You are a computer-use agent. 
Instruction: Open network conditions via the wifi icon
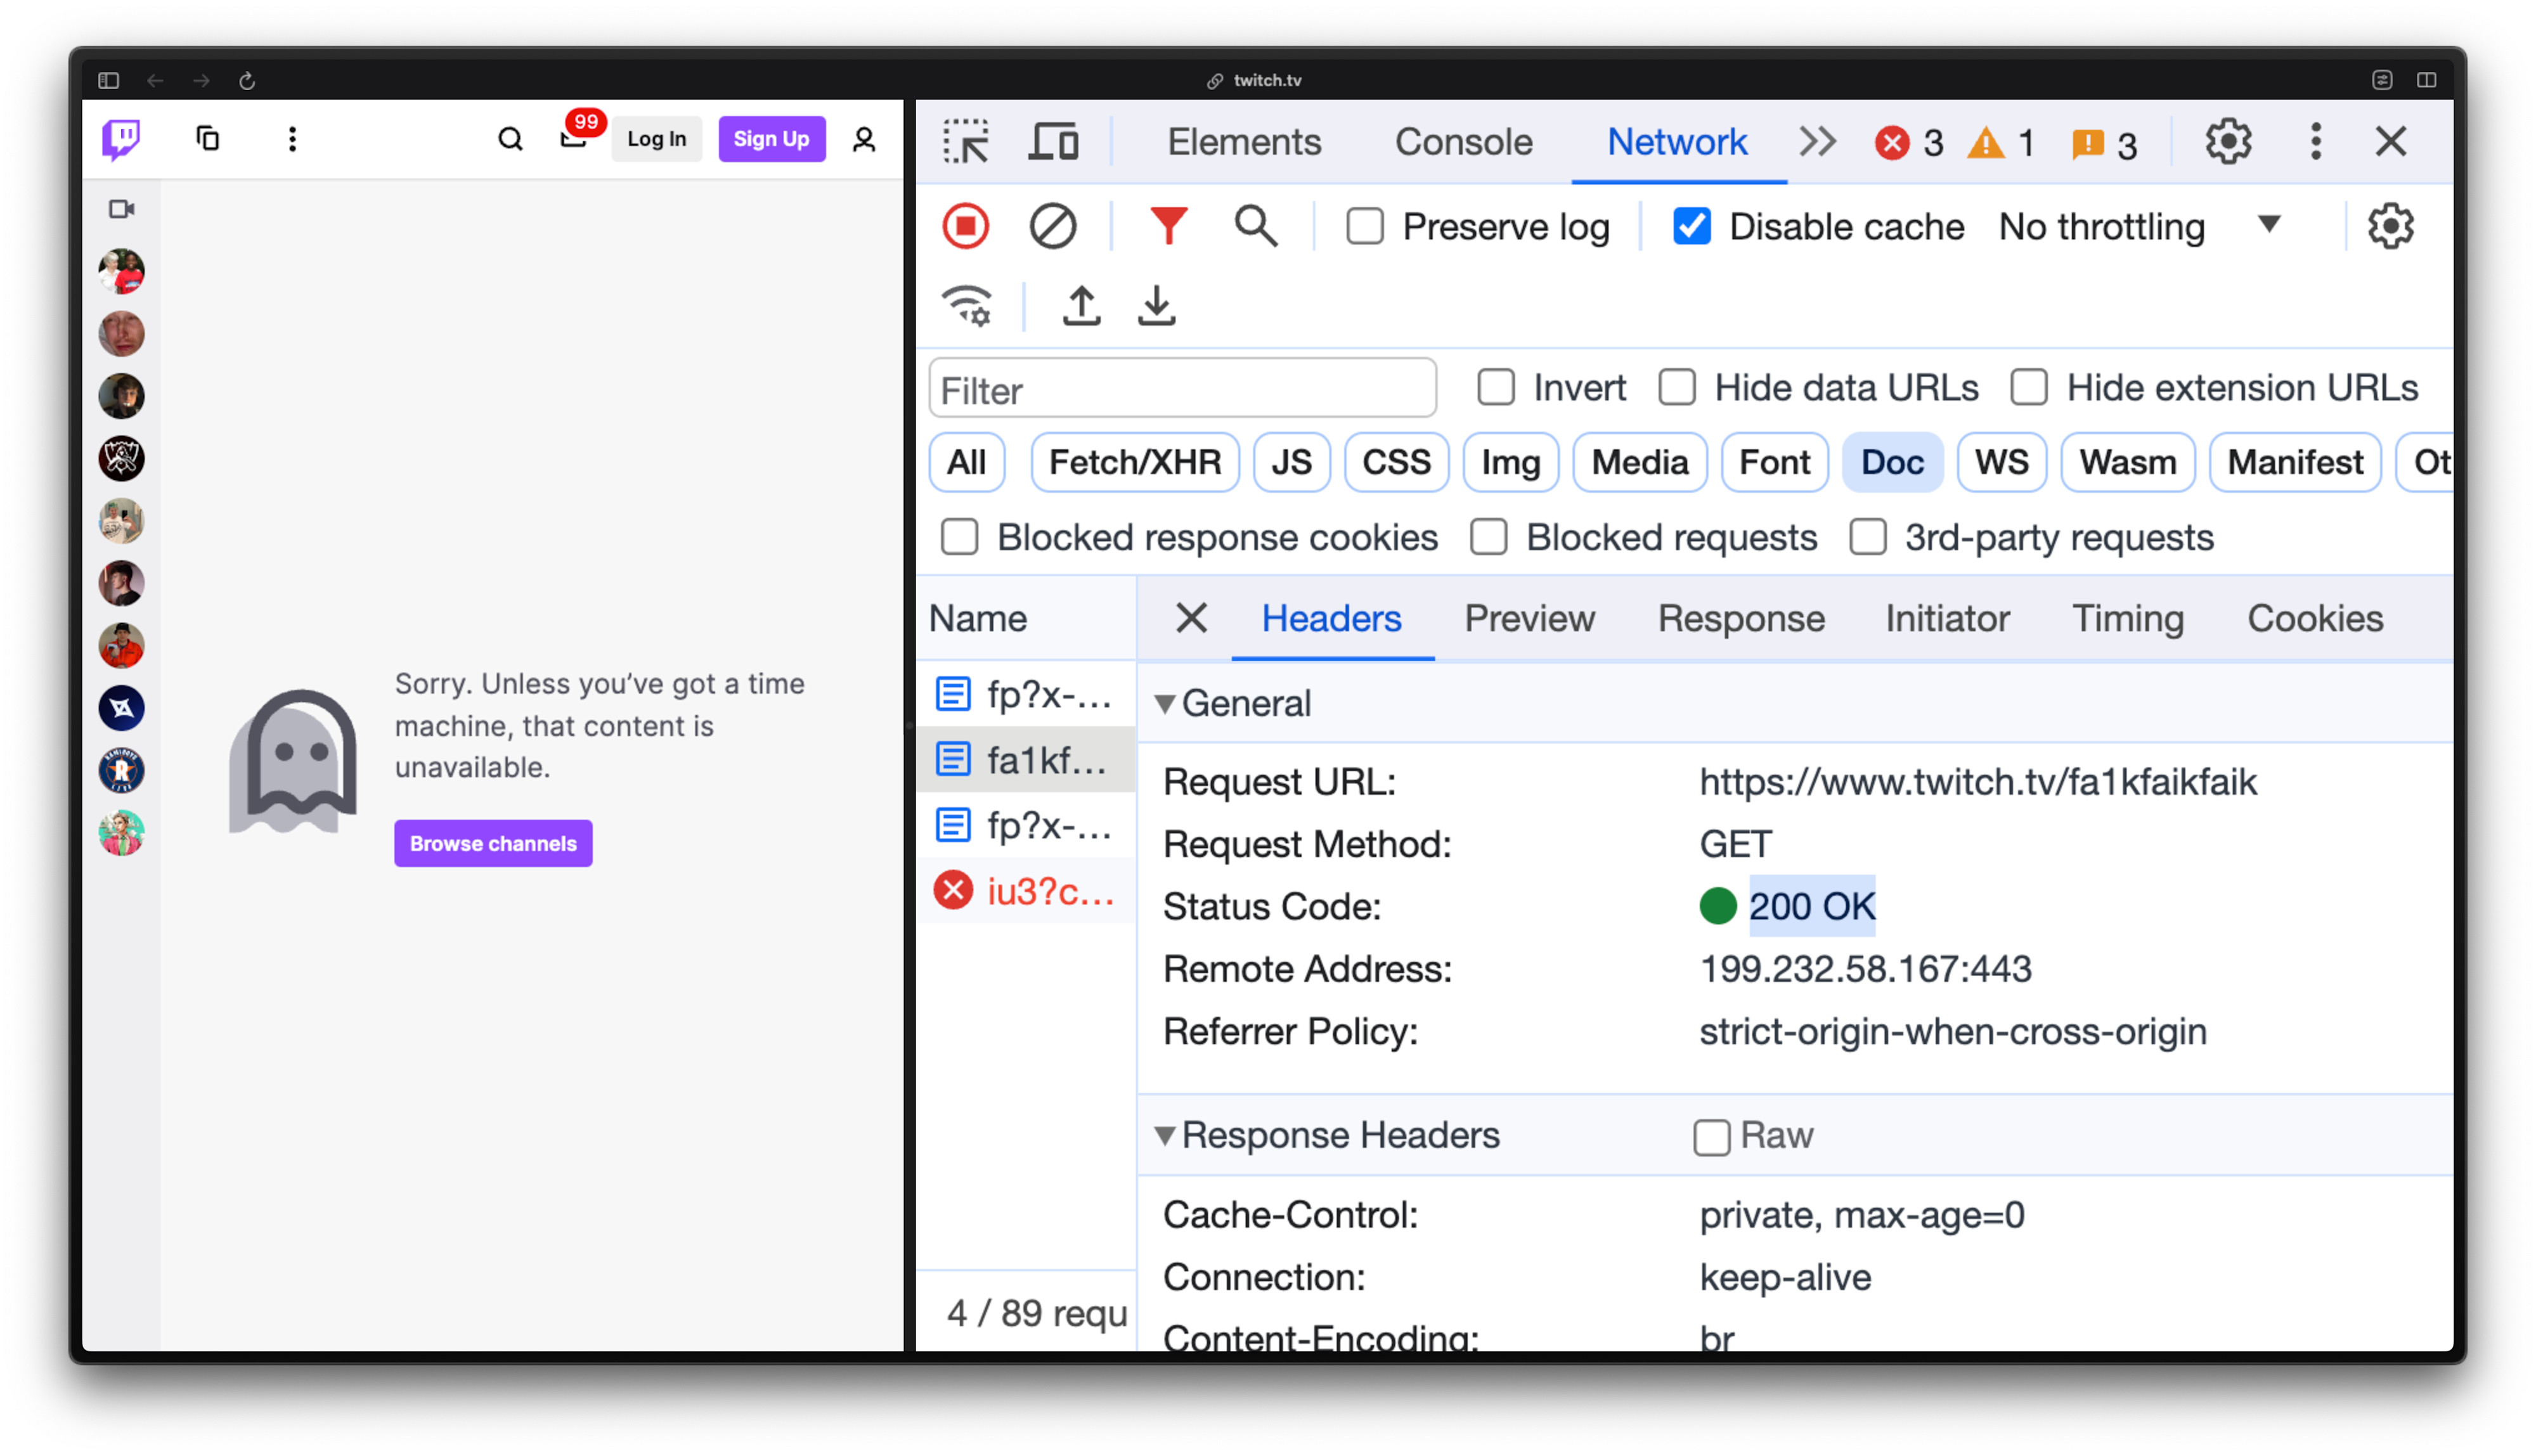coord(966,305)
